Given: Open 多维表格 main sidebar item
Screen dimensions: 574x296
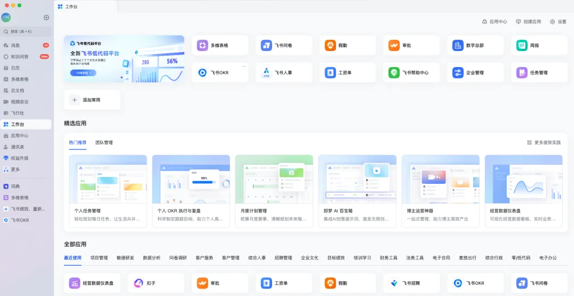Looking at the screenshot, I should (x=26, y=79).
